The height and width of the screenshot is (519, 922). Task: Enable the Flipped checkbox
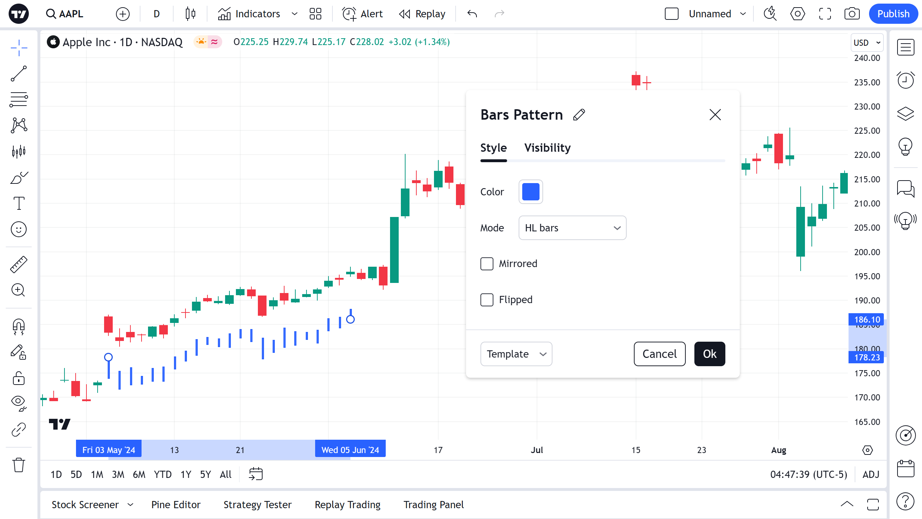(487, 300)
